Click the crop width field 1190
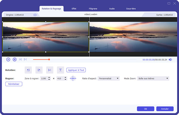 [44, 78]
